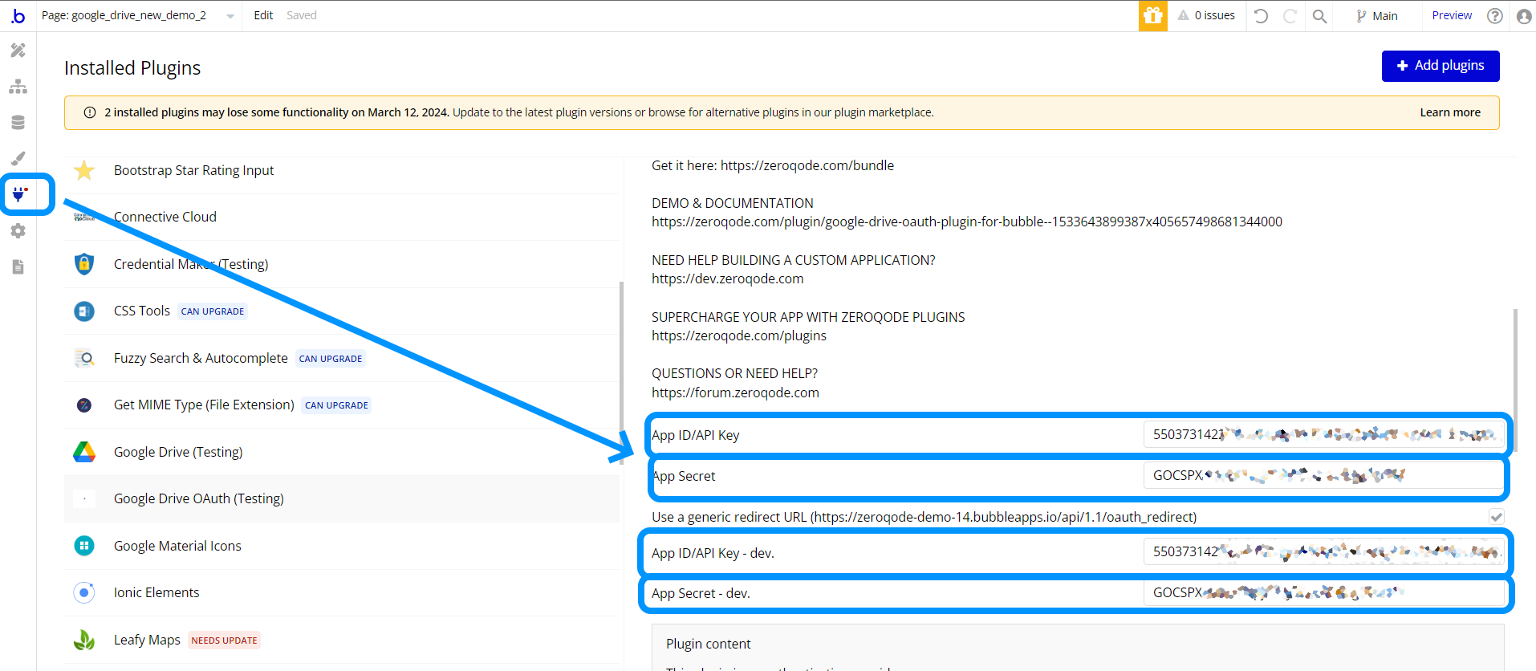Screen dimensions: 1536x671
Task: Open the Design tab icon in sidebar
Action: pos(18,50)
